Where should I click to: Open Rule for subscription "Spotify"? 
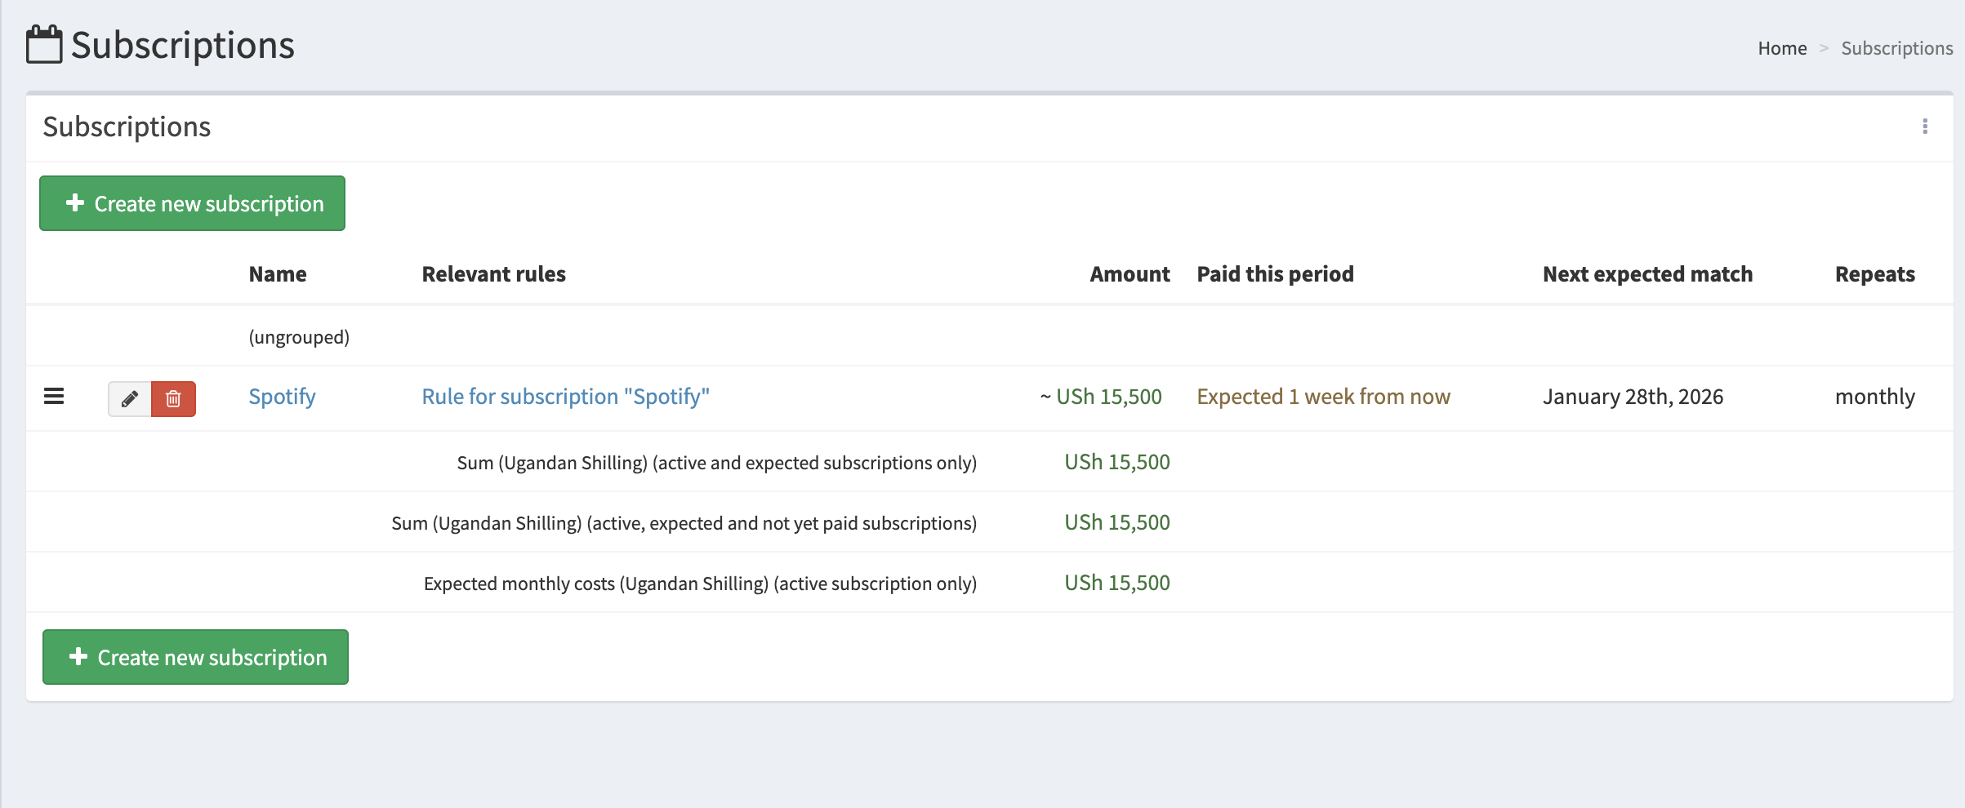click(x=565, y=397)
